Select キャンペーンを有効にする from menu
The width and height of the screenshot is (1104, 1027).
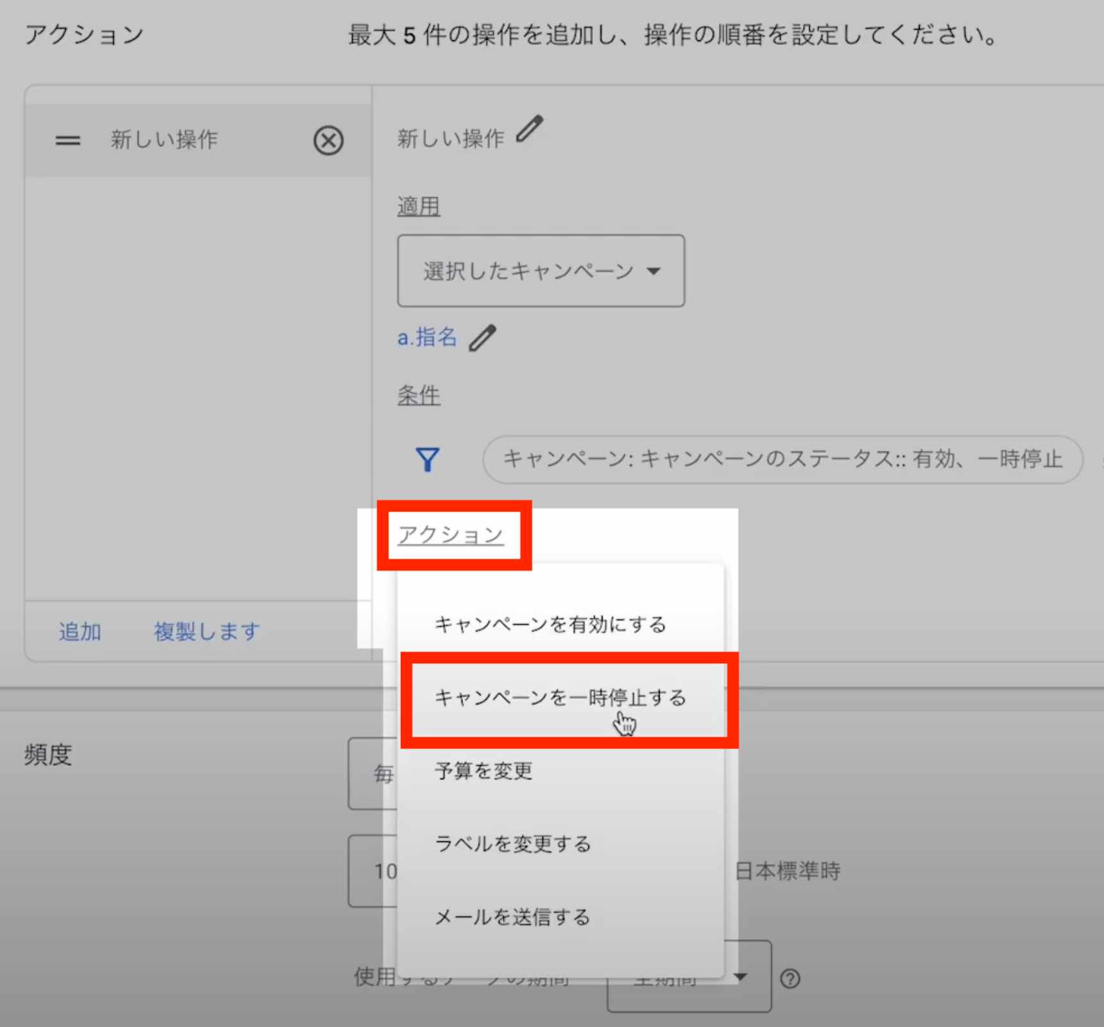point(550,624)
